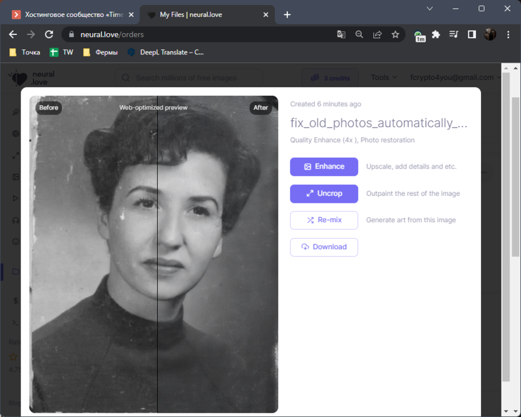Click the Translate page icon in address bar
Image resolution: width=521 pixels, height=417 pixels.
click(x=341, y=35)
